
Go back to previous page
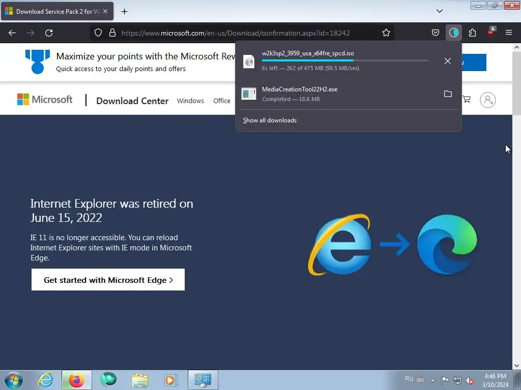[x=12, y=33]
